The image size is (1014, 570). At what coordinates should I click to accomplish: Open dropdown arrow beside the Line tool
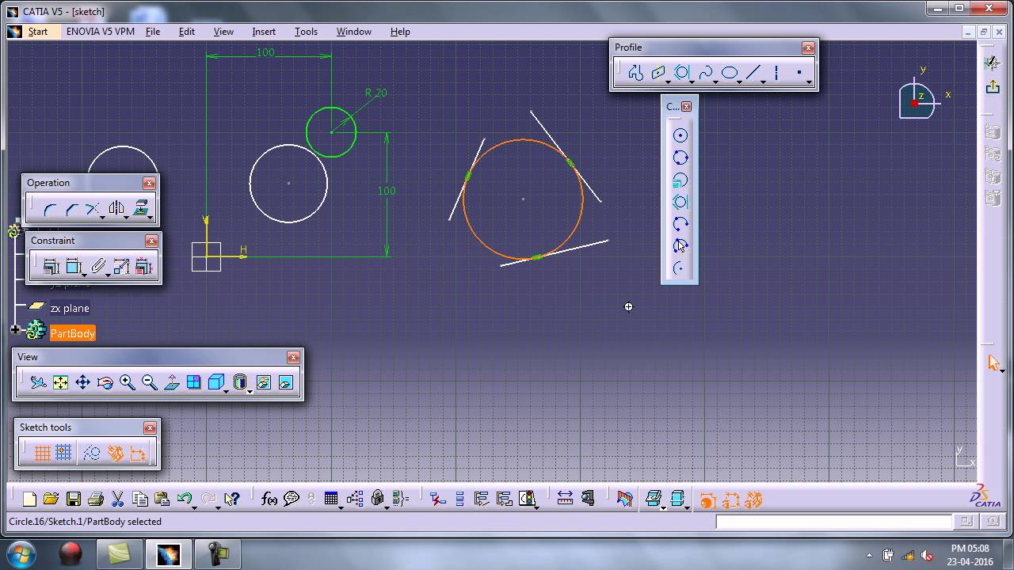click(x=764, y=82)
